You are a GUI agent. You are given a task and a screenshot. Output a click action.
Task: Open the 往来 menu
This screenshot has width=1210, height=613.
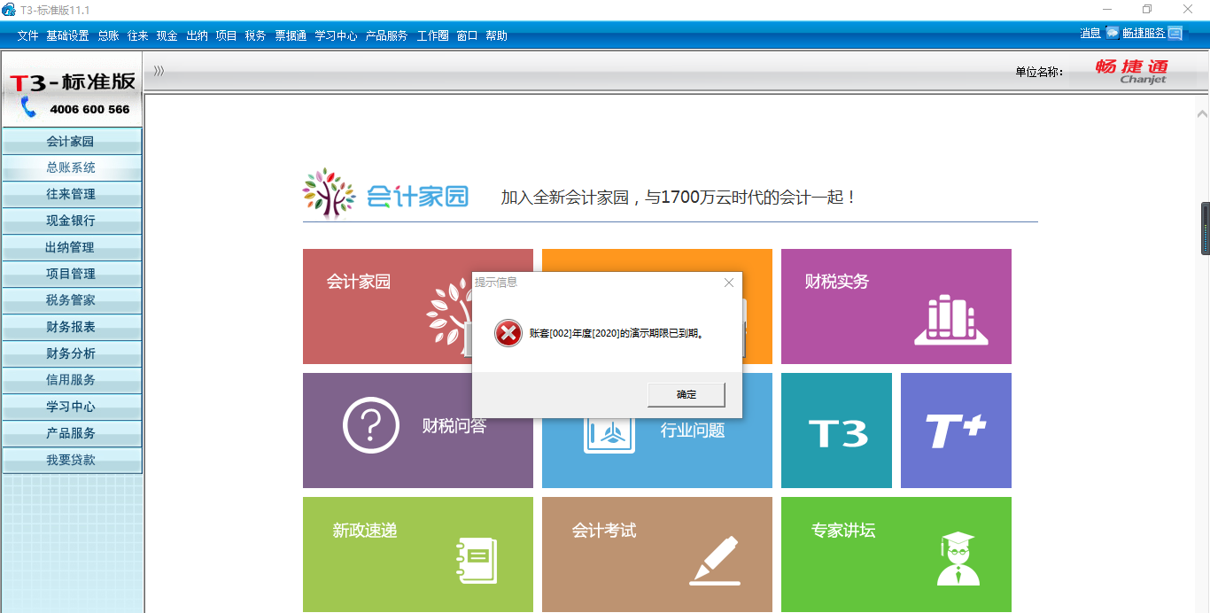point(137,35)
